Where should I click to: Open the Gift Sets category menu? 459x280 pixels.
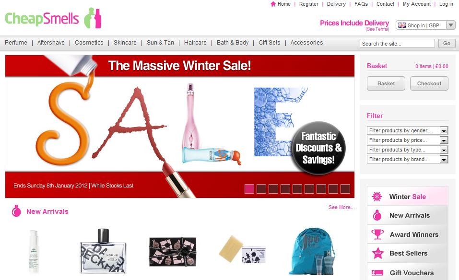coord(270,43)
